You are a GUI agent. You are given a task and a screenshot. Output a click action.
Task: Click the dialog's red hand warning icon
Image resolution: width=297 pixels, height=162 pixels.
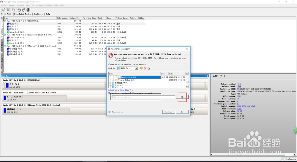coord(110,55)
